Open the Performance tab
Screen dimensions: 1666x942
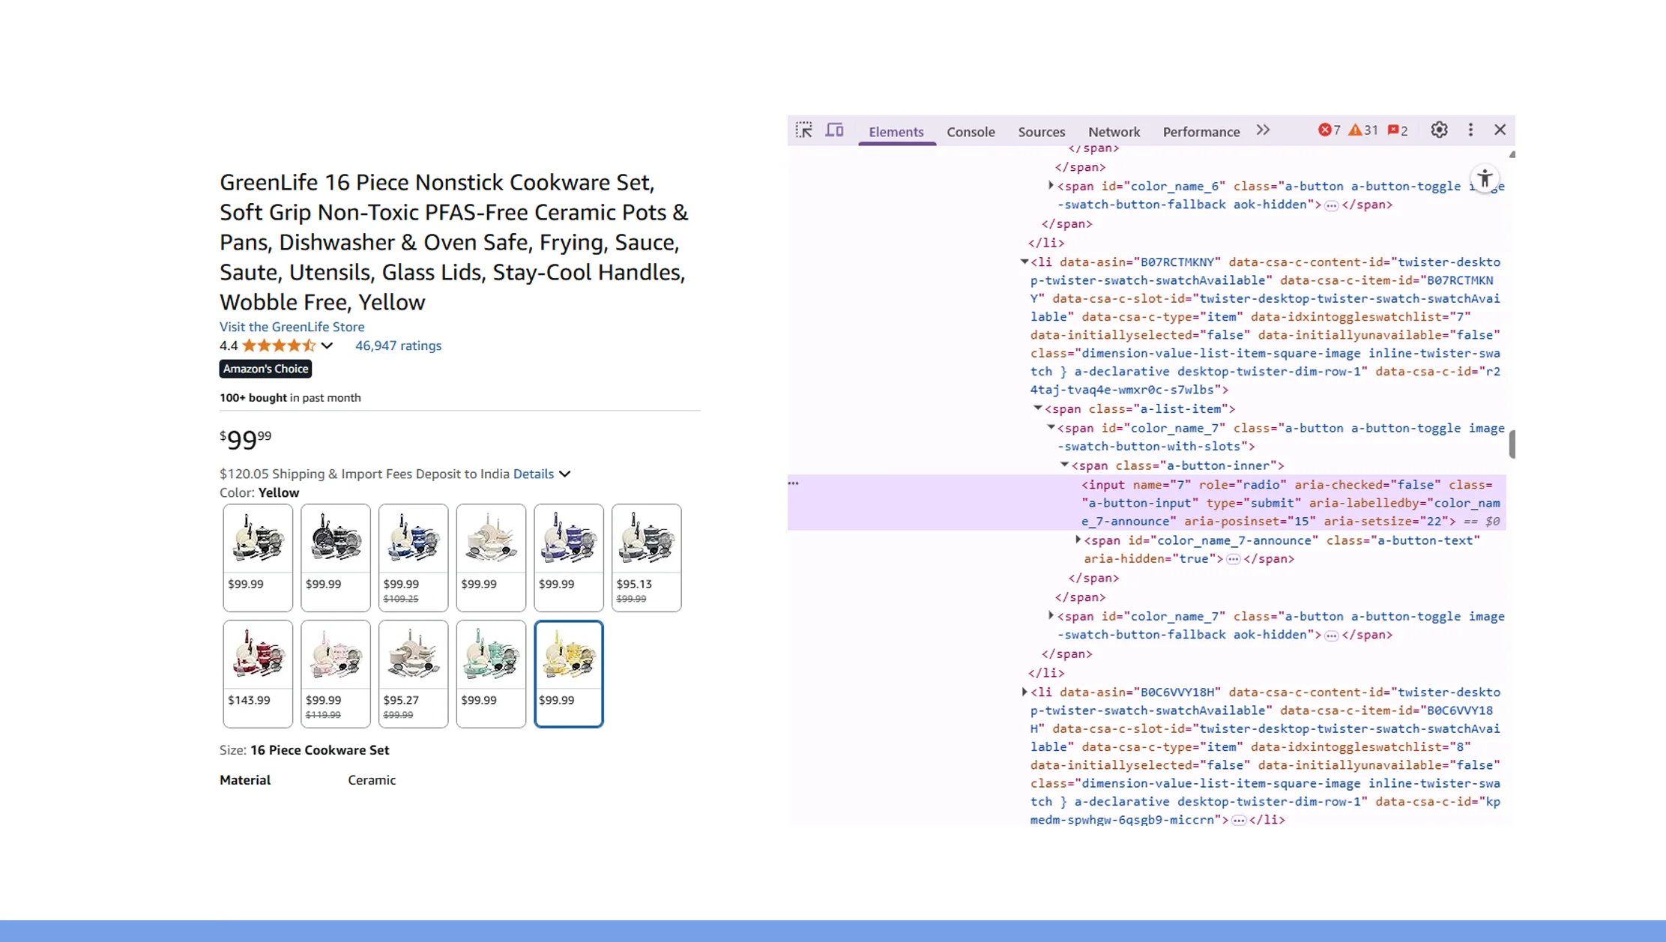coord(1201,132)
